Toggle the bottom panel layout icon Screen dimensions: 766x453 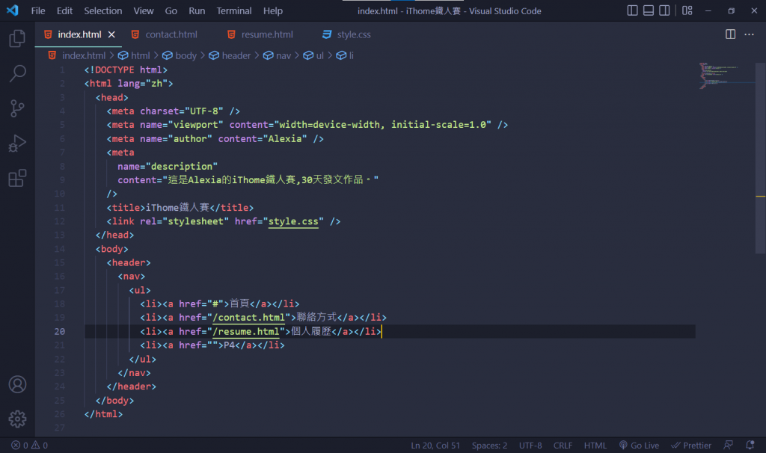pyautogui.click(x=649, y=10)
